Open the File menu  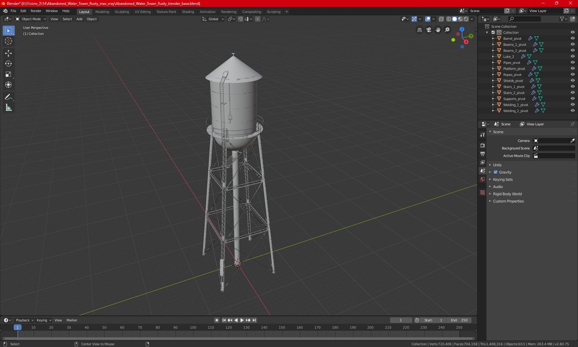point(13,11)
